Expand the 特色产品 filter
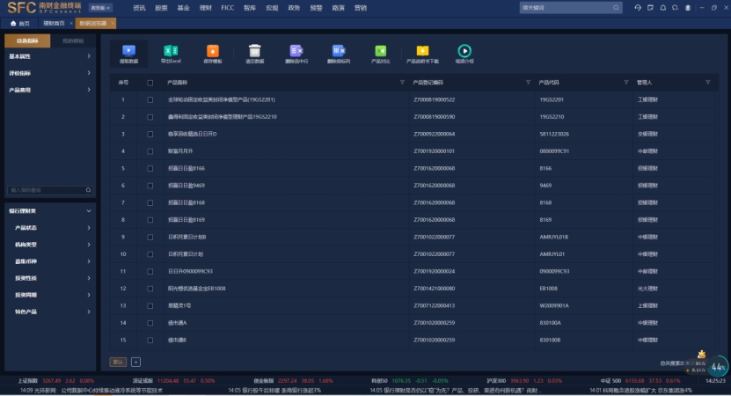731x396 pixels. [49, 312]
